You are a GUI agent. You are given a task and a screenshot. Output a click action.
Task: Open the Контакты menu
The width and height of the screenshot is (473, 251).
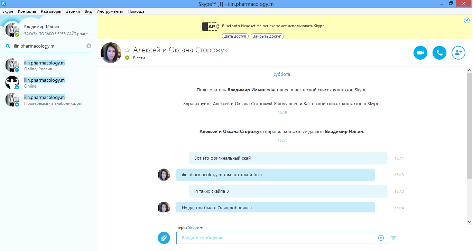[27, 11]
